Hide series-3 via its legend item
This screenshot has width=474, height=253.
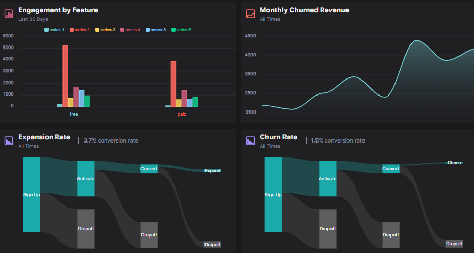click(105, 30)
